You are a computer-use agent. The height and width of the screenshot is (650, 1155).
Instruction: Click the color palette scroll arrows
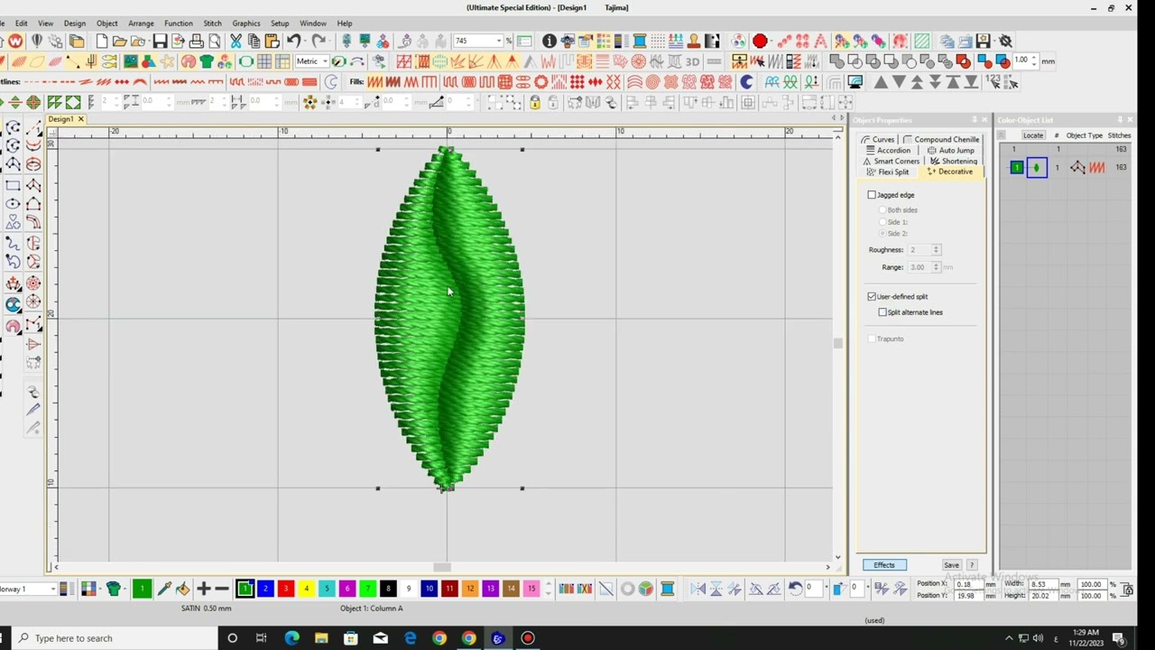pos(548,589)
